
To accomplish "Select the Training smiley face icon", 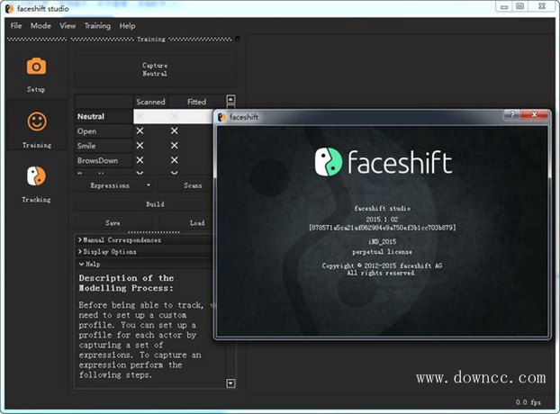I will (36, 121).
